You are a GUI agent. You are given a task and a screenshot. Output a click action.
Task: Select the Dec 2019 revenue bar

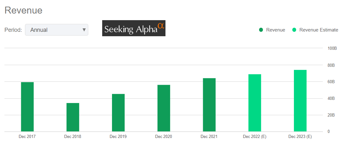(118, 113)
